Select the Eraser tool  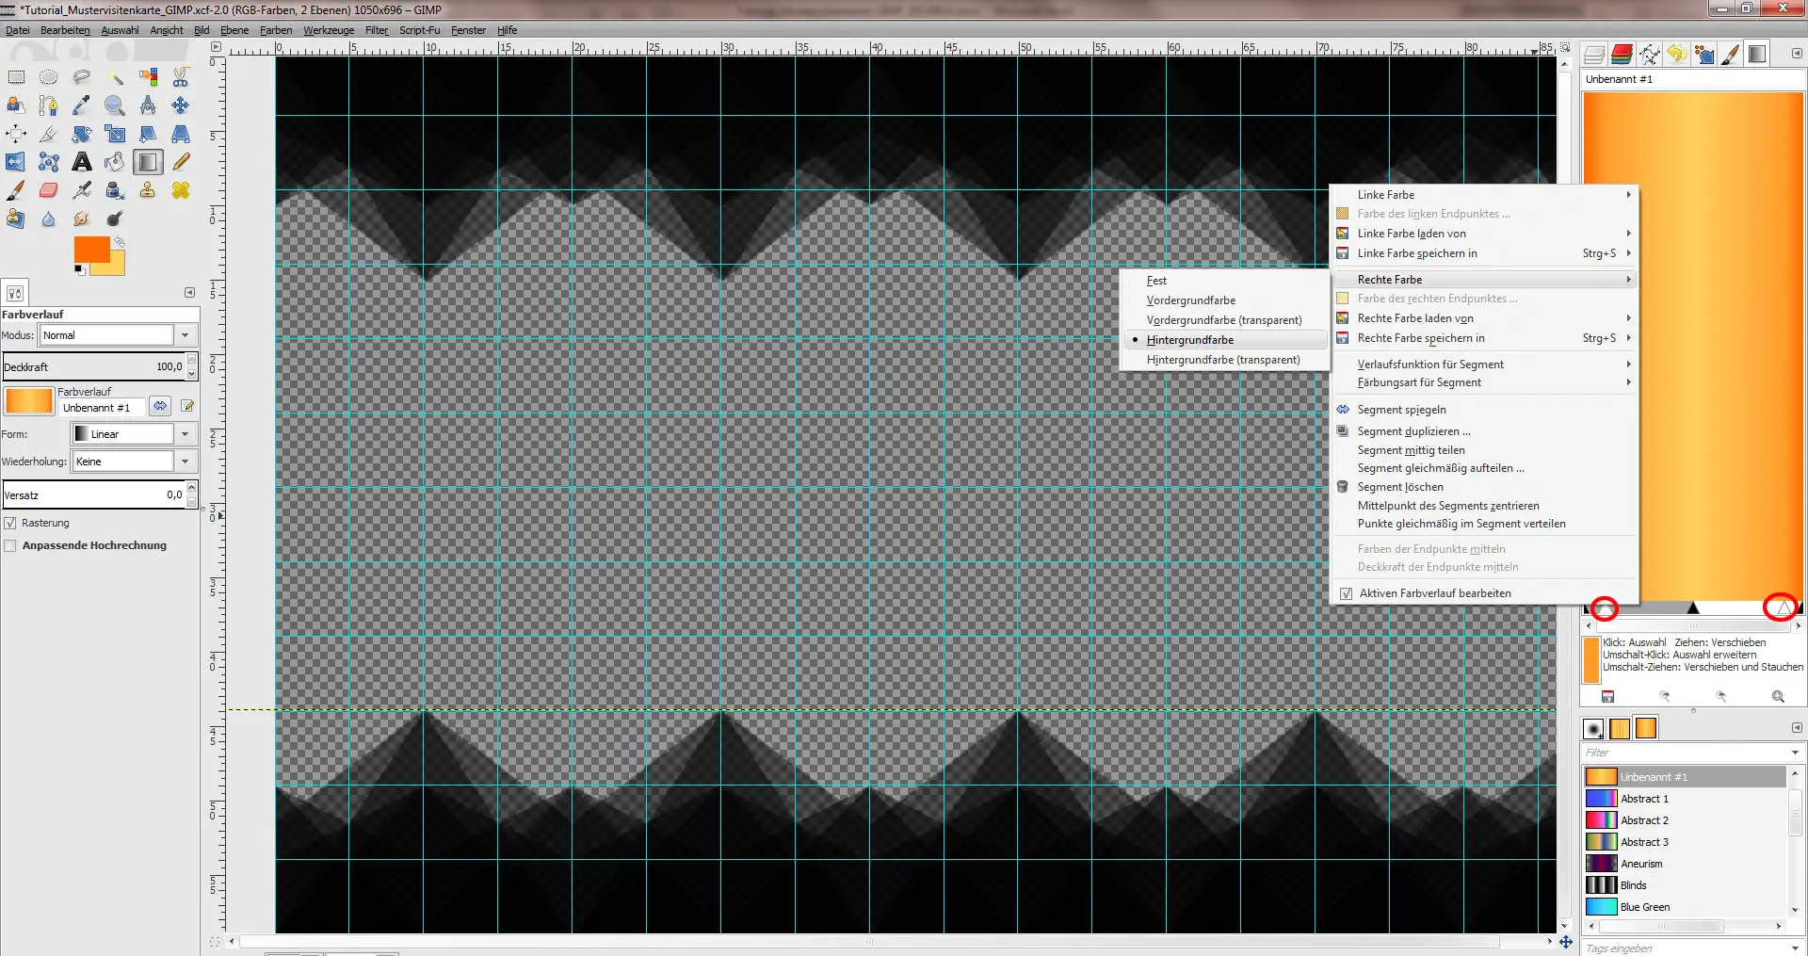point(49,190)
